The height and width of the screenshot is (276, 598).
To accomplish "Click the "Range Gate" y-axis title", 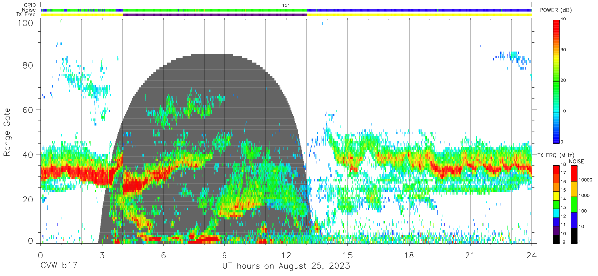I will pyautogui.click(x=7, y=132).
